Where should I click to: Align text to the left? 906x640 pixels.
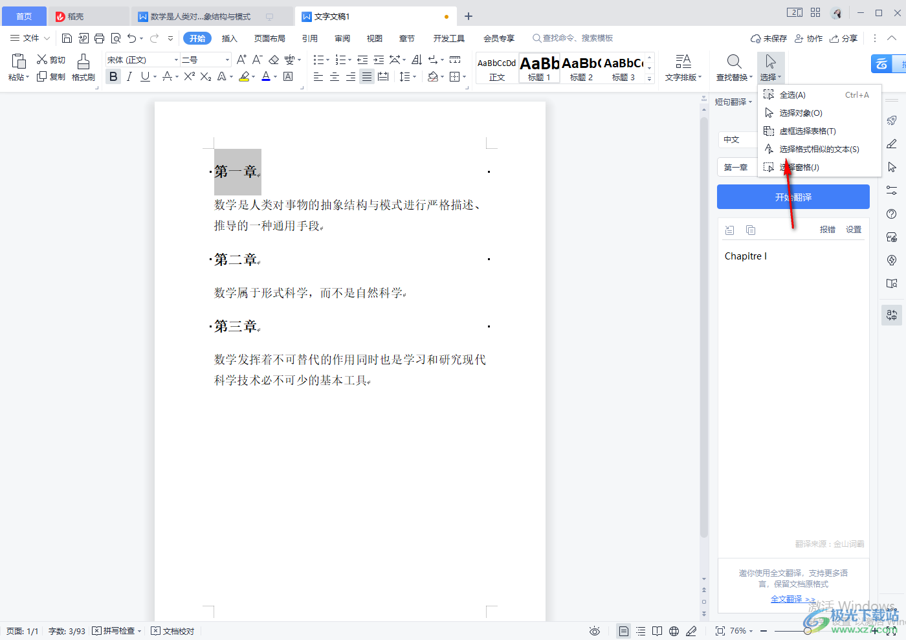(318, 76)
